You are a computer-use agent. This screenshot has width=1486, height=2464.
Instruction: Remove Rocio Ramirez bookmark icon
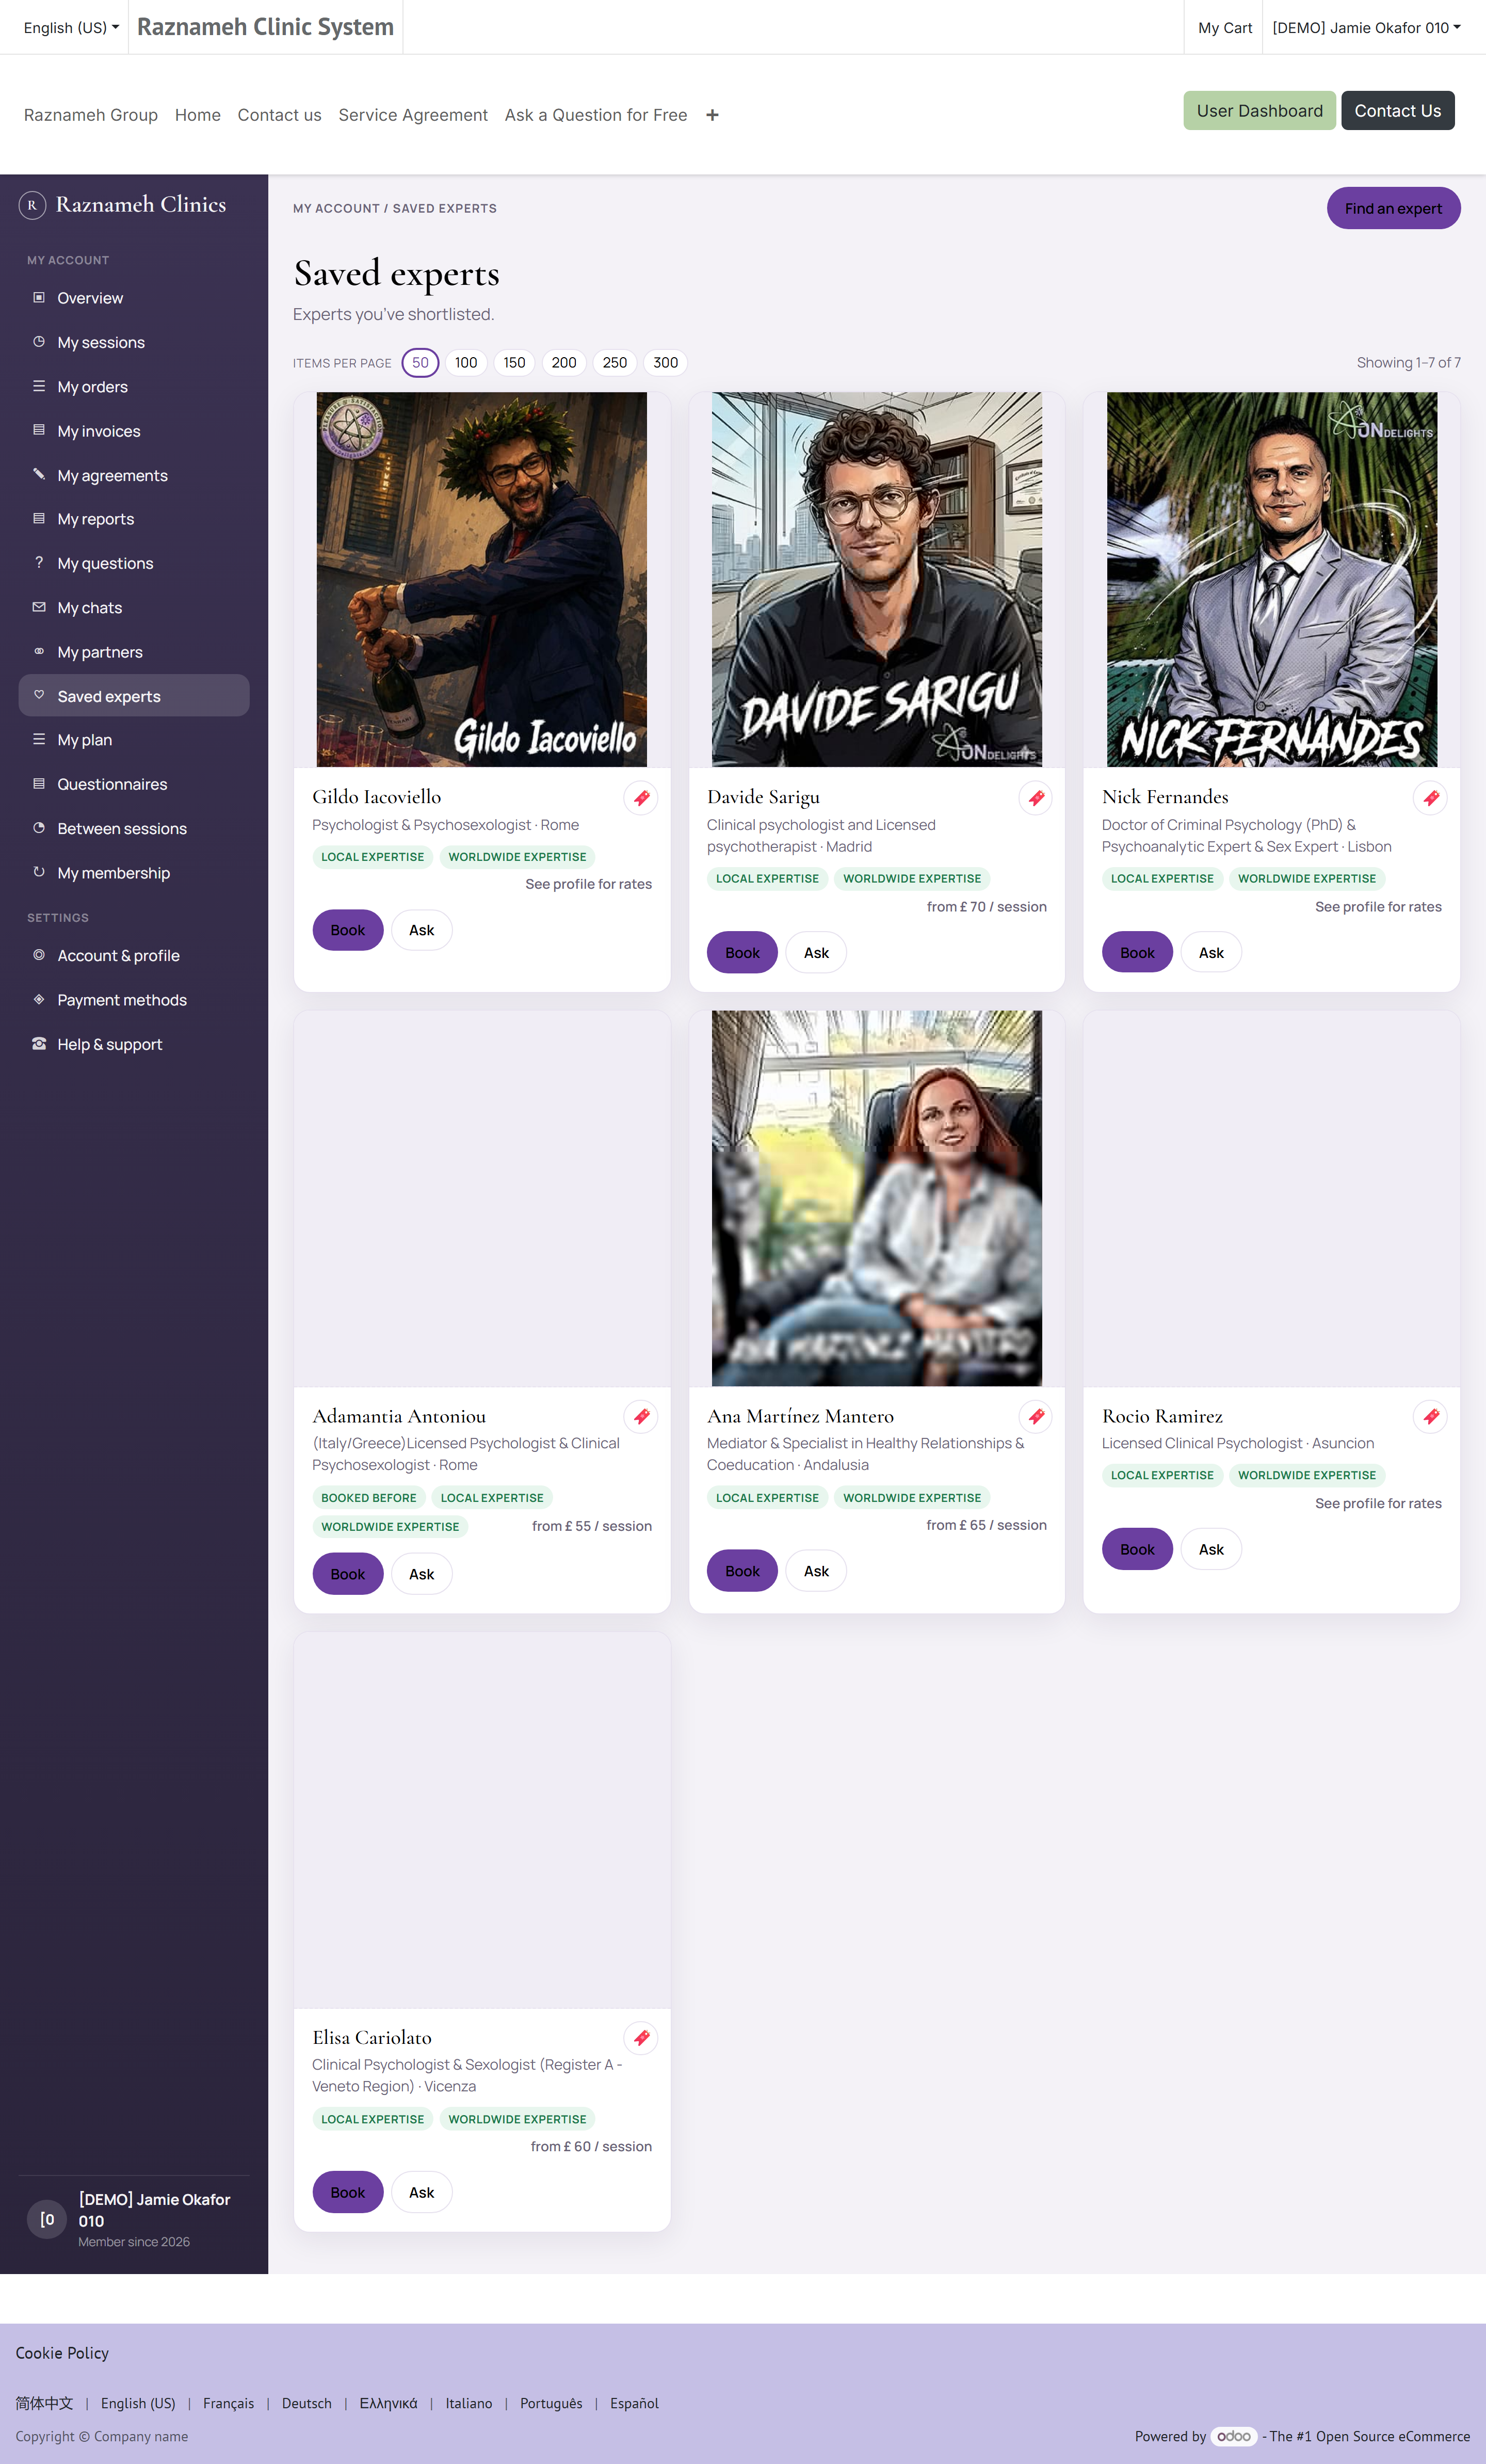pyautogui.click(x=1431, y=1416)
